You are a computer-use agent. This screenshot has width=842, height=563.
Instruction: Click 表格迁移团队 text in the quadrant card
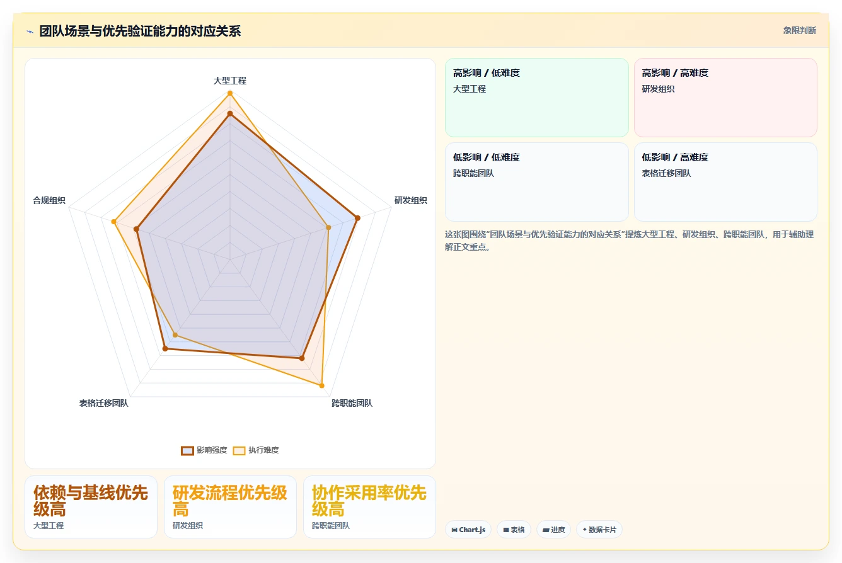click(666, 173)
